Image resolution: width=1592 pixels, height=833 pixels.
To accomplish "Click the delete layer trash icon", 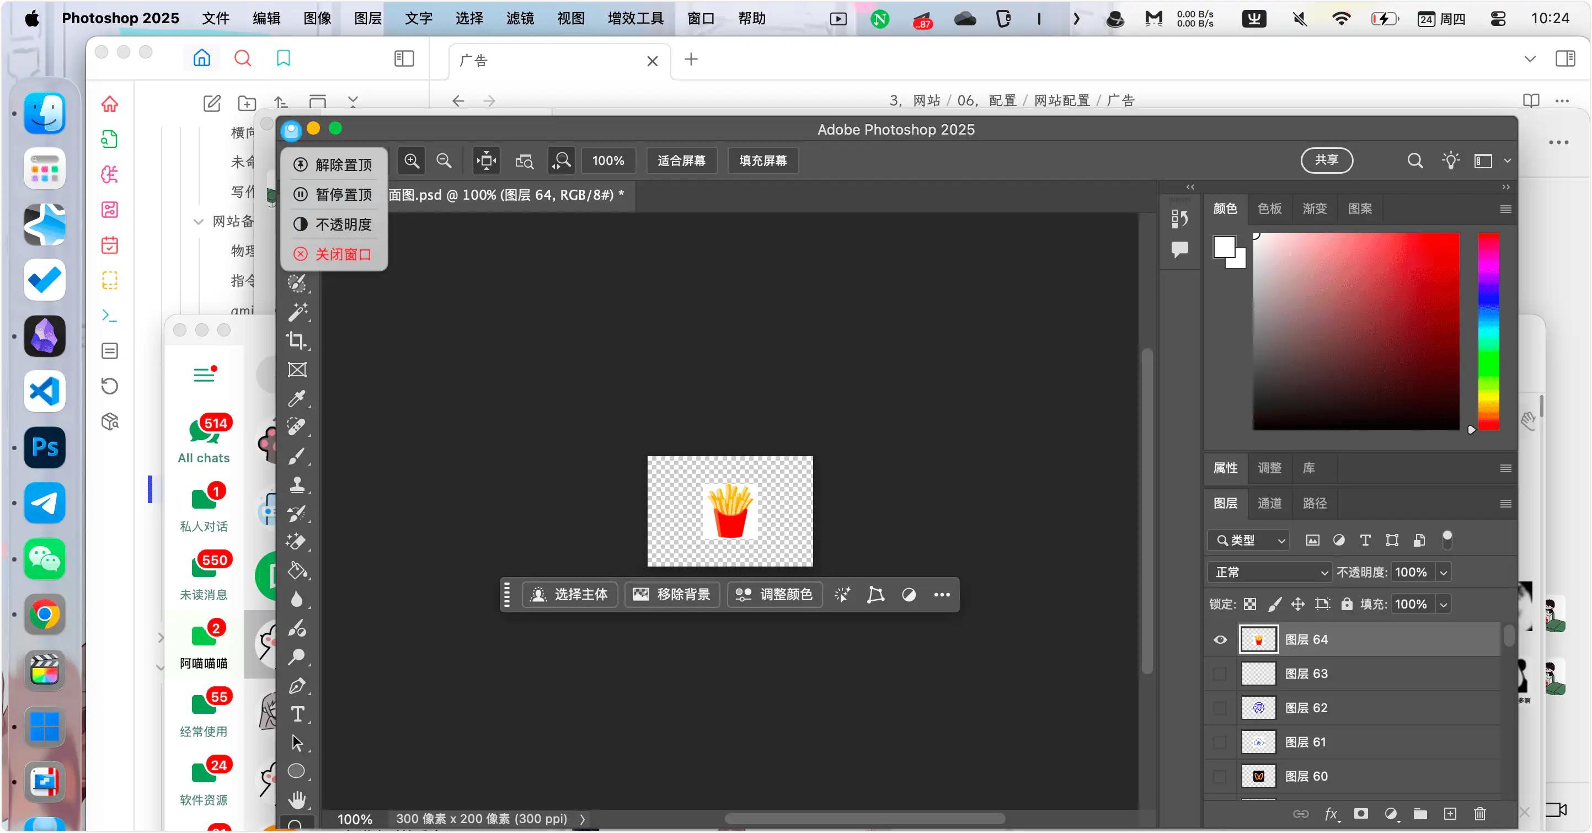I will click(x=1479, y=814).
